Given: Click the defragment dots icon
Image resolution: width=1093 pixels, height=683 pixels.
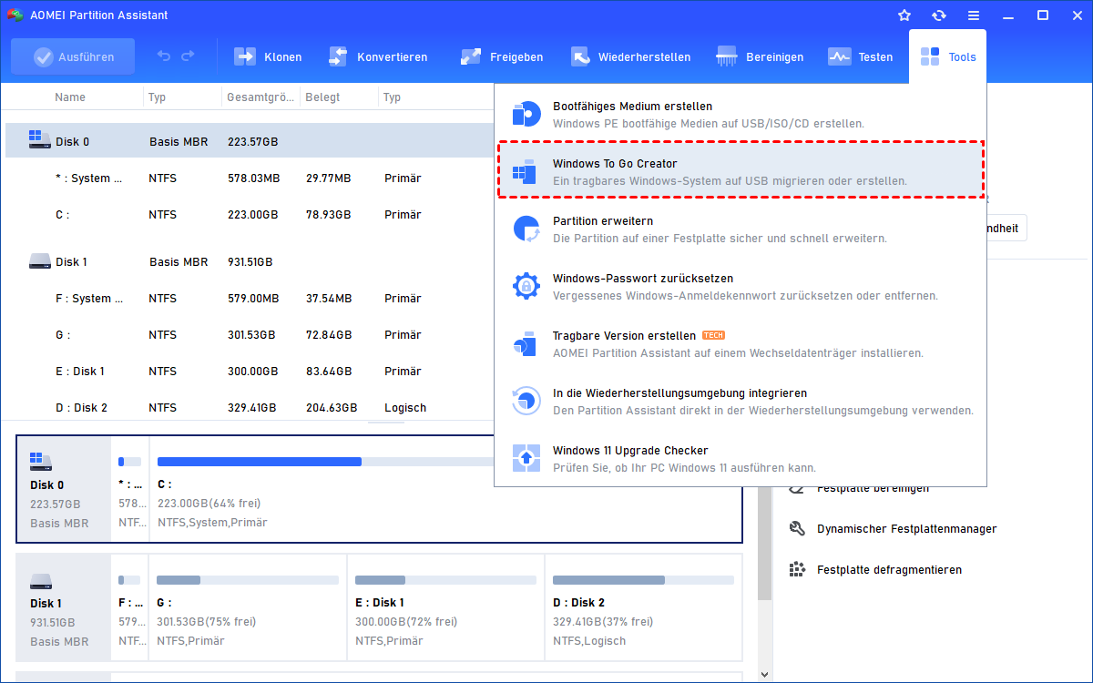Looking at the screenshot, I should tap(797, 569).
